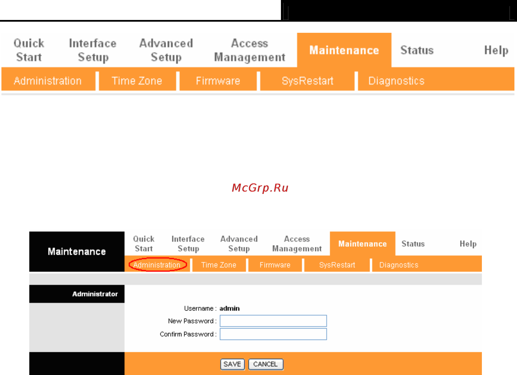
Task: Click the admin username value
Action: point(230,308)
